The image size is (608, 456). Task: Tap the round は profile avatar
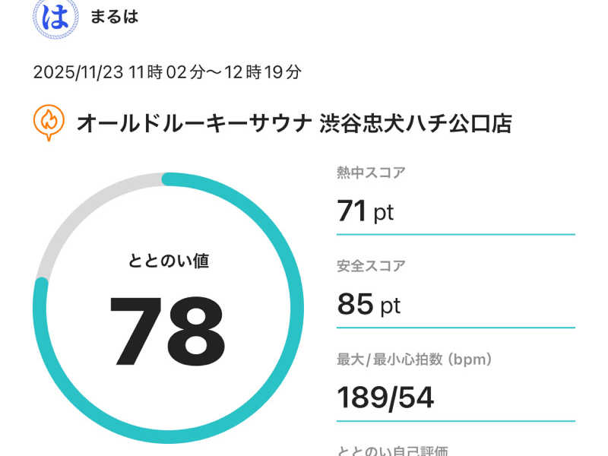(x=55, y=17)
